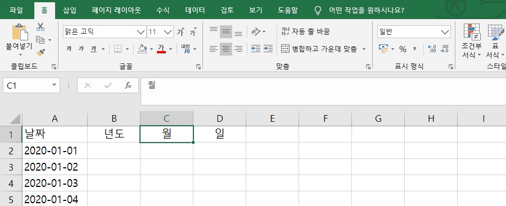The image size is (506, 206).
Task: Apply cell borders with the borders icon
Action: tap(118, 49)
